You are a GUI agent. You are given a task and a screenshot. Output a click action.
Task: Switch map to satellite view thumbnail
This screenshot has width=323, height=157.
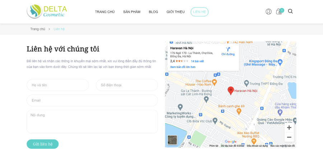pyautogui.click(x=172, y=140)
